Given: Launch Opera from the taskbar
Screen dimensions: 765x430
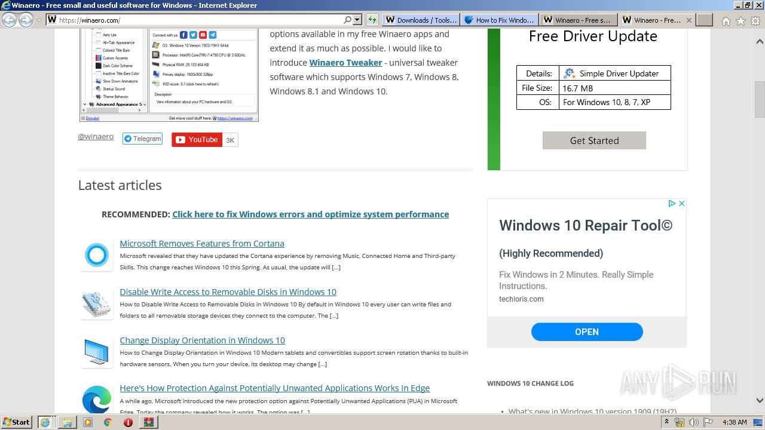Looking at the screenshot, I should 128,422.
